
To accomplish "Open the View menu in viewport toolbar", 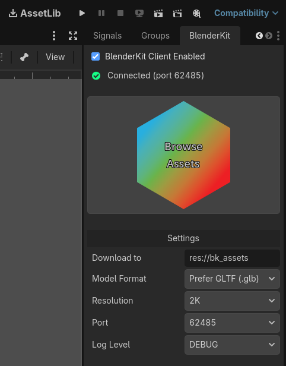I will click(x=55, y=57).
